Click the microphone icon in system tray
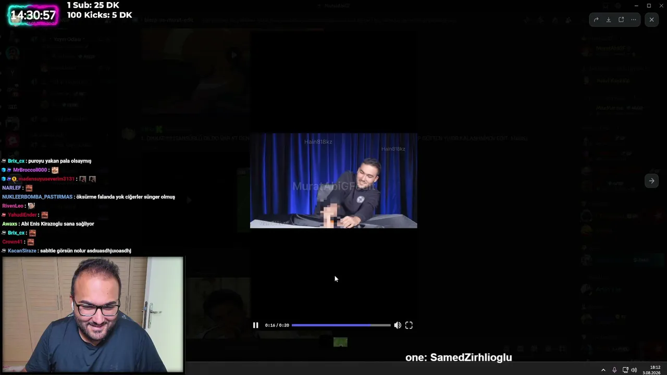The image size is (667, 375). pyautogui.click(x=614, y=370)
